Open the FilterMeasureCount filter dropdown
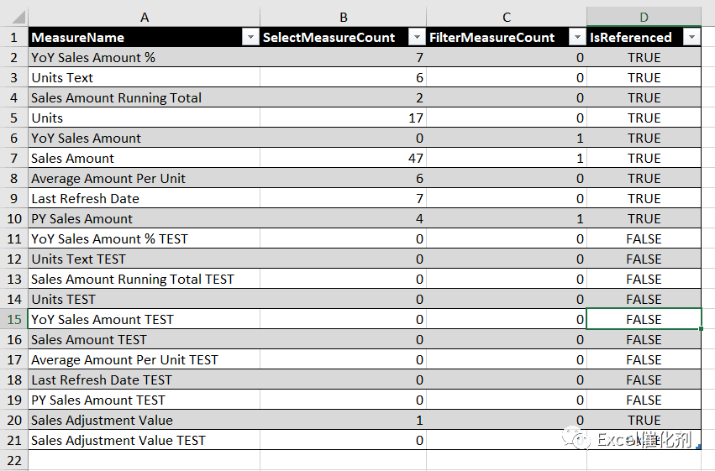Image resolution: width=715 pixels, height=471 pixels. (577, 37)
